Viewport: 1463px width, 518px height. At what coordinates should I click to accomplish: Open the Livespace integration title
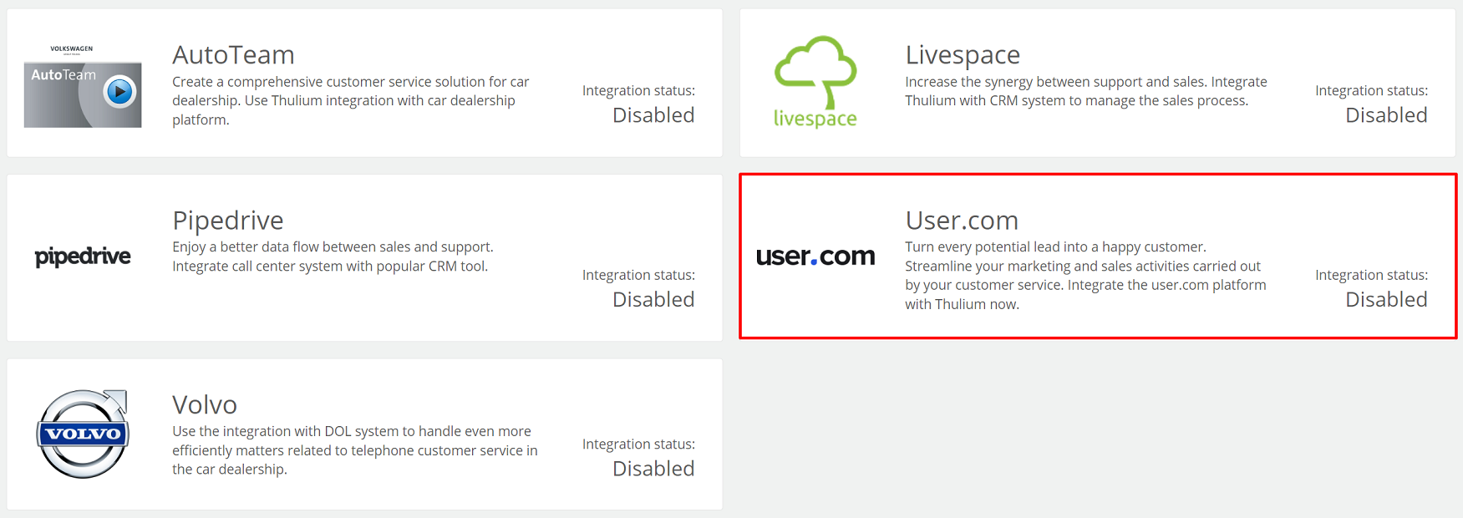[963, 54]
